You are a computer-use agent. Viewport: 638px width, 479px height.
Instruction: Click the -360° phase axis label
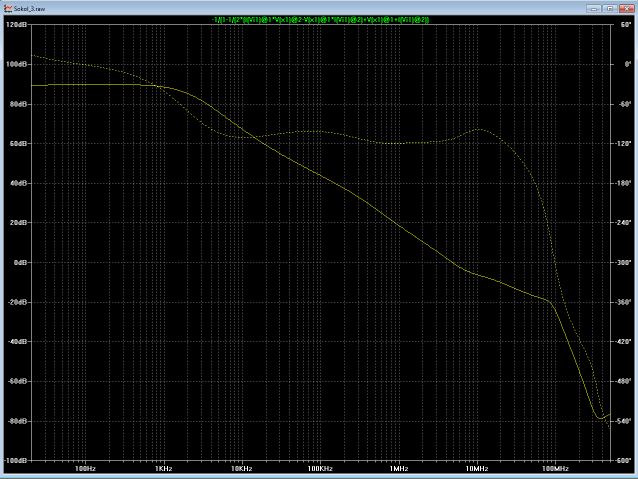(623, 302)
